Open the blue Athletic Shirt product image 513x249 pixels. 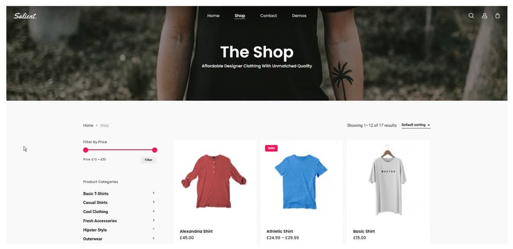coord(301,181)
